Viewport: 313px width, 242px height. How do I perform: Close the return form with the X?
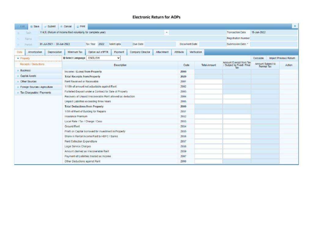tap(295, 26)
